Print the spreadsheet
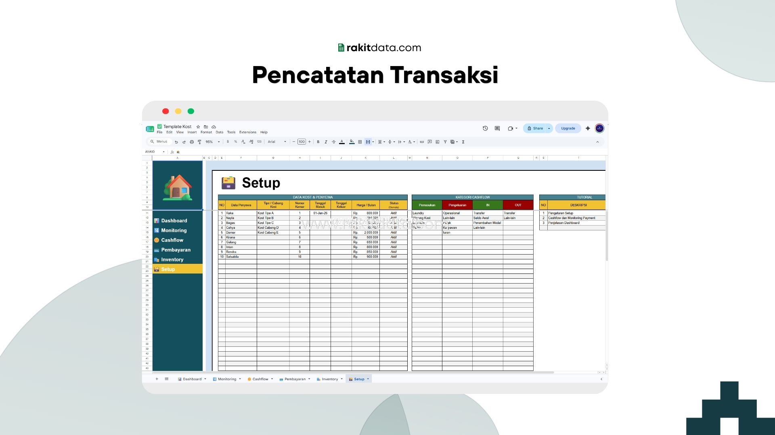Screen dimensions: 775x435 192,142
